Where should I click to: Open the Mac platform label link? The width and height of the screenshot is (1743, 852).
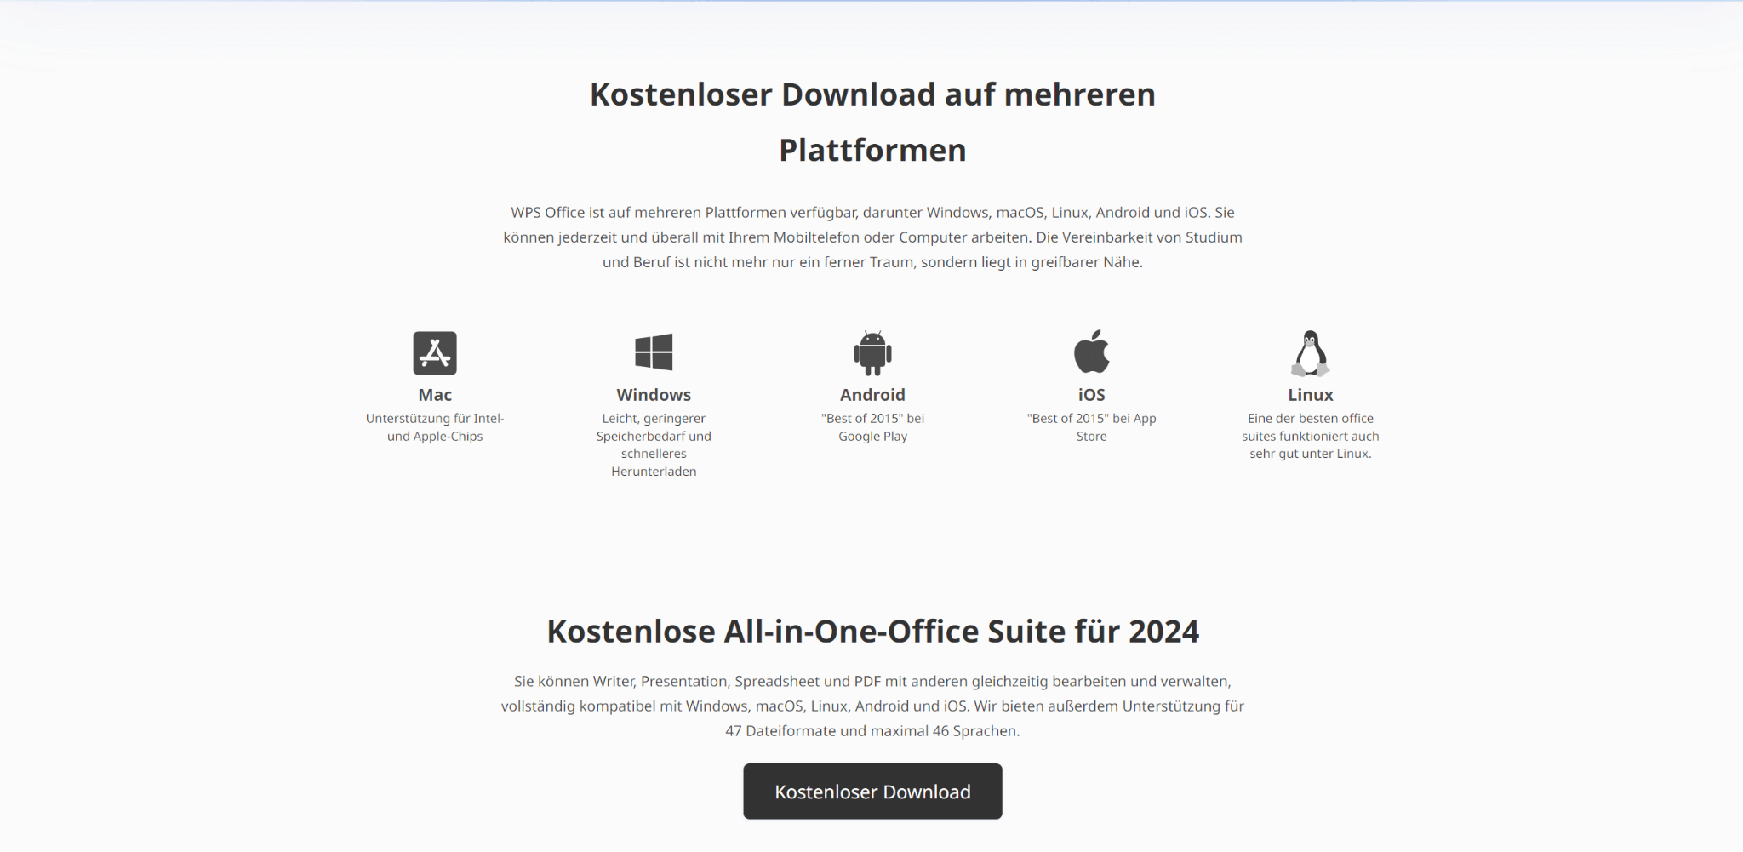(x=435, y=395)
